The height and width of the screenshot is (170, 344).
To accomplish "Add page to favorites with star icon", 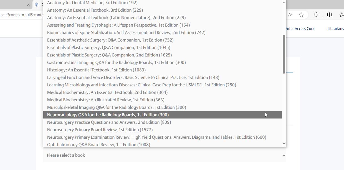I will (x=301, y=15).
